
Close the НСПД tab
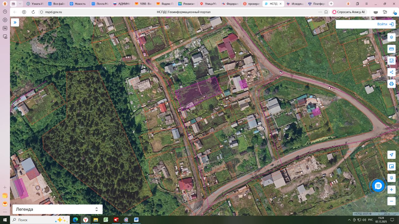coord(281,4)
